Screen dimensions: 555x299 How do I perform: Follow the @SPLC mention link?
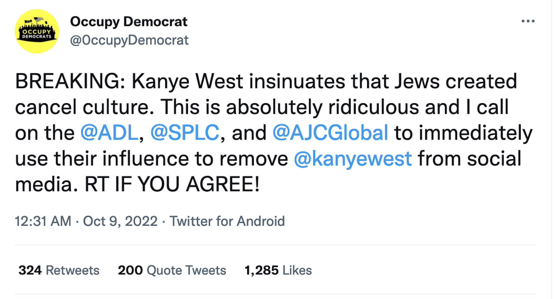click(x=185, y=133)
